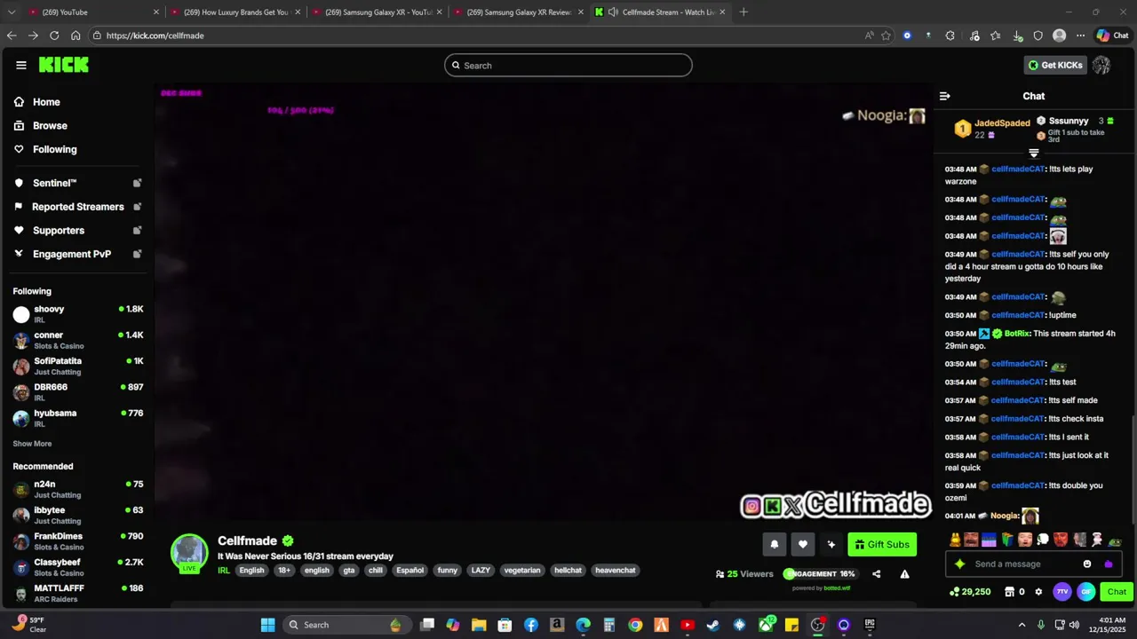1137x639 pixels.
Task: Refresh the page in the browser
Action: [x=54, y=35]
